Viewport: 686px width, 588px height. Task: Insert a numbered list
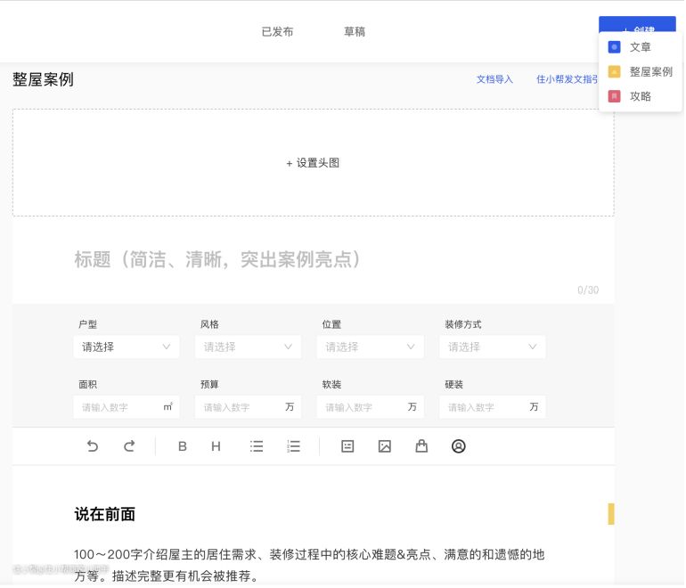point(293,447)
